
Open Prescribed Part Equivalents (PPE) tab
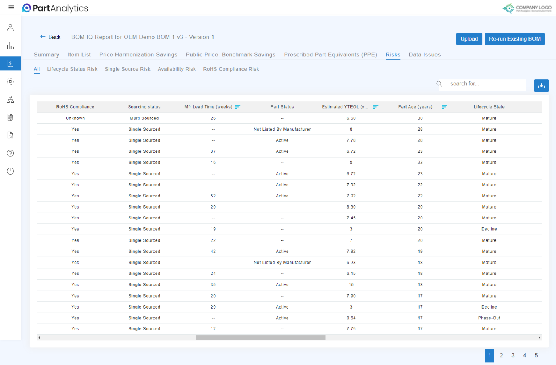tap(330, 55)
